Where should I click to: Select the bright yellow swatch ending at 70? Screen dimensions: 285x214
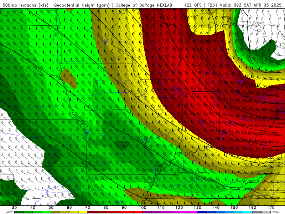pos(83,212)
